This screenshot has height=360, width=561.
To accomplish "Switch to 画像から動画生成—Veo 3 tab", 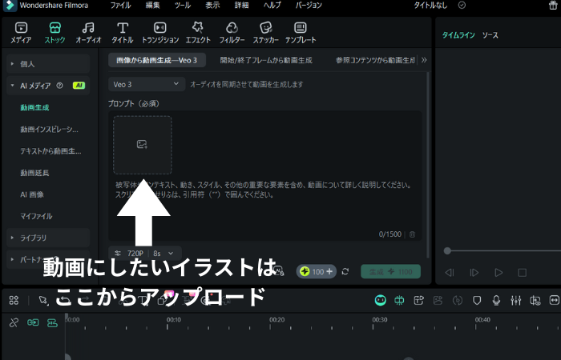I will click(x=157, y=60).
